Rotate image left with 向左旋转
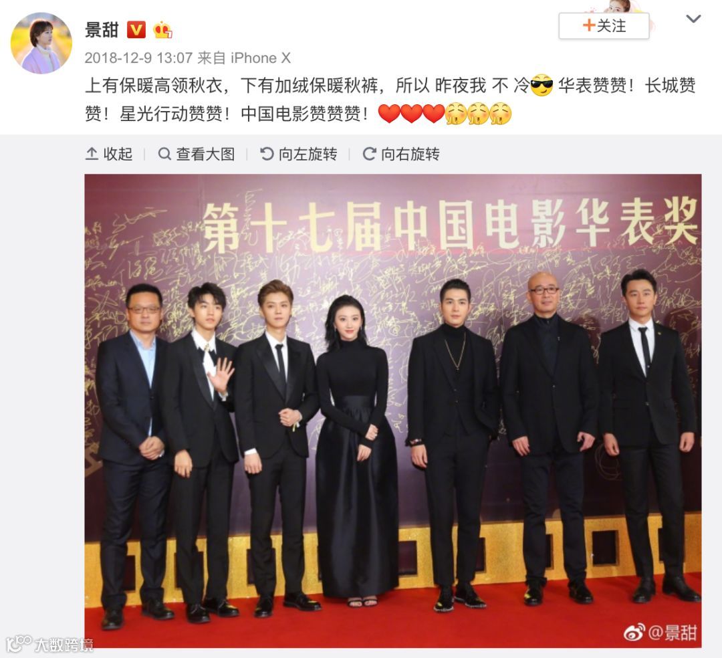This screenshot has width=722, height=658. tap(298, 154)
